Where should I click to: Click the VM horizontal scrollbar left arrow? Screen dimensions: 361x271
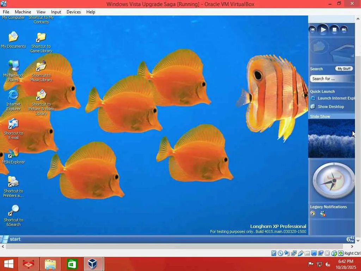(x=3, y=246)
